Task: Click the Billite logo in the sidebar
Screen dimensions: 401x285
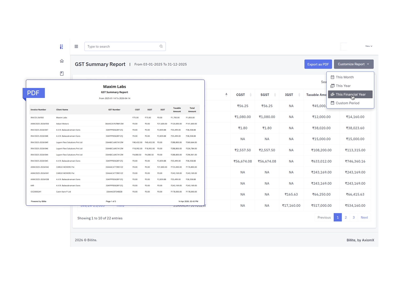Action: (62, 46)
